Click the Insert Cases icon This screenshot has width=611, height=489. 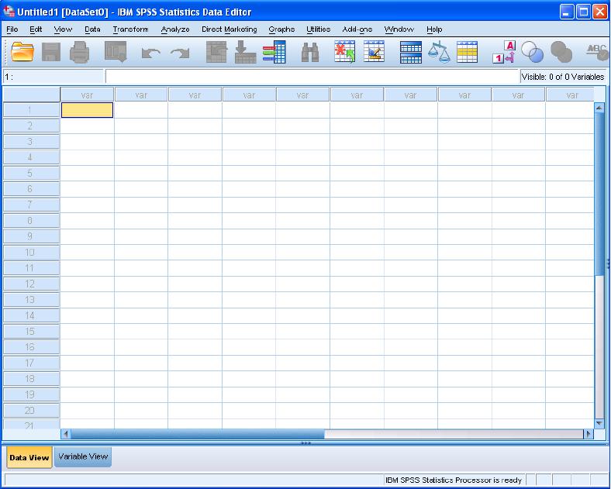345,52
